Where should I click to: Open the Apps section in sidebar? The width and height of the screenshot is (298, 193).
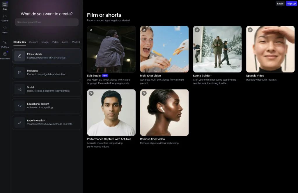[5, 6]
